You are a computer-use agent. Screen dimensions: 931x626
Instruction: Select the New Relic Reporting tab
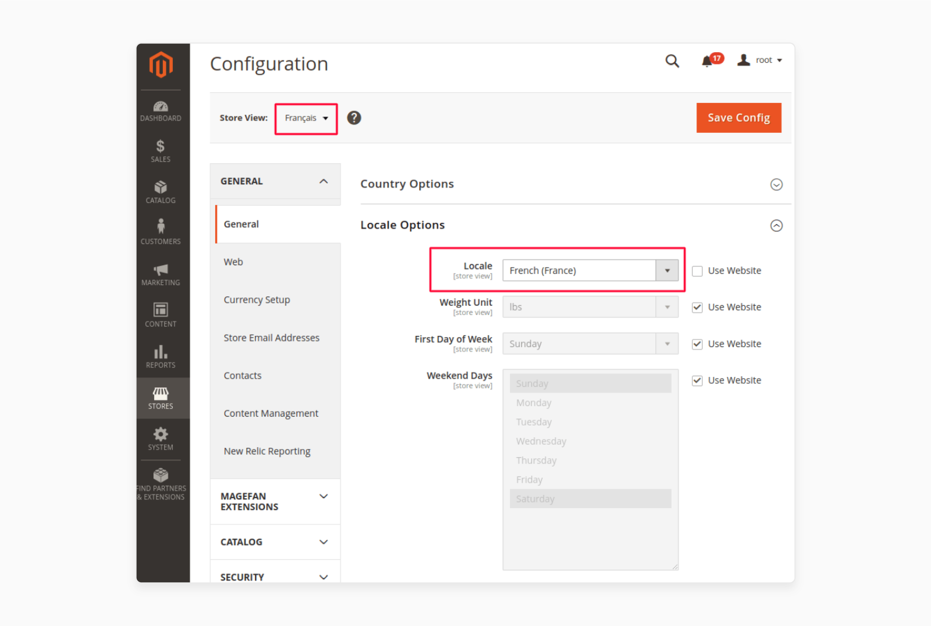coord(278,451)
